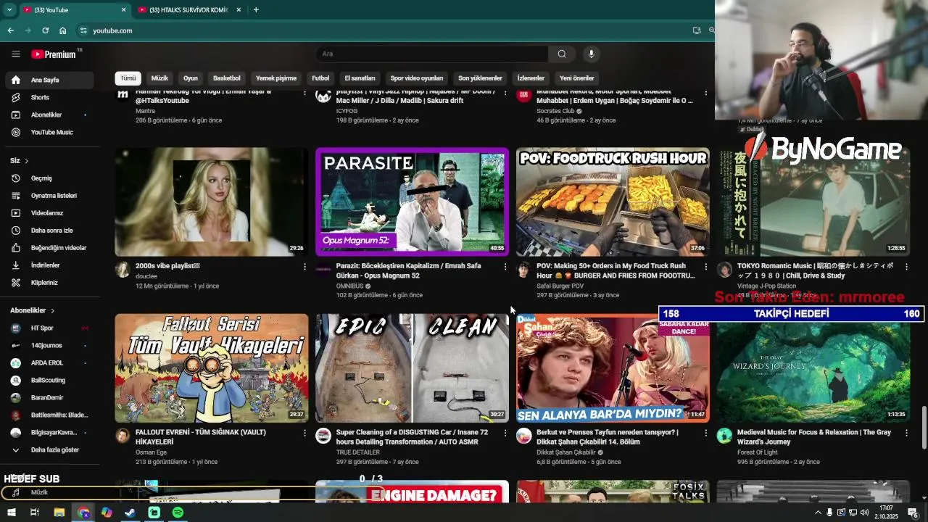Open site information icon beside youtube.com
Screen dimensions: 928x522
point(83,30)
